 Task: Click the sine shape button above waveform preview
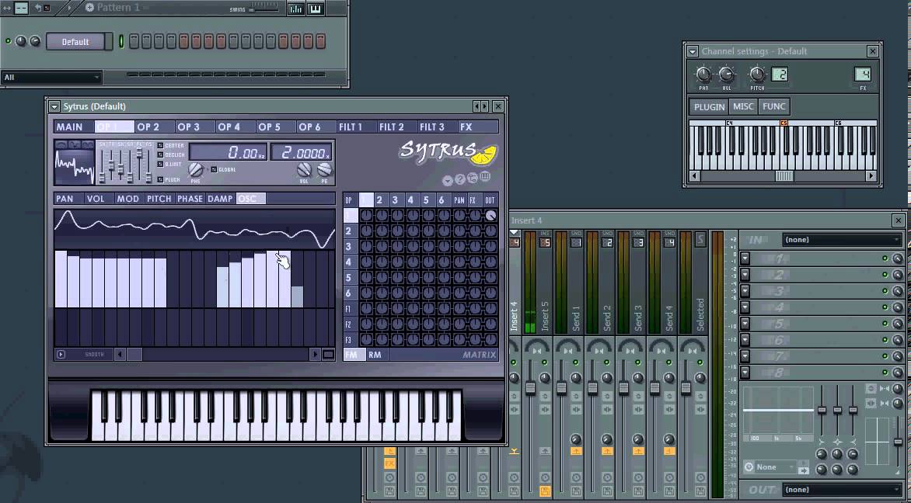click(x=61, y=144)
